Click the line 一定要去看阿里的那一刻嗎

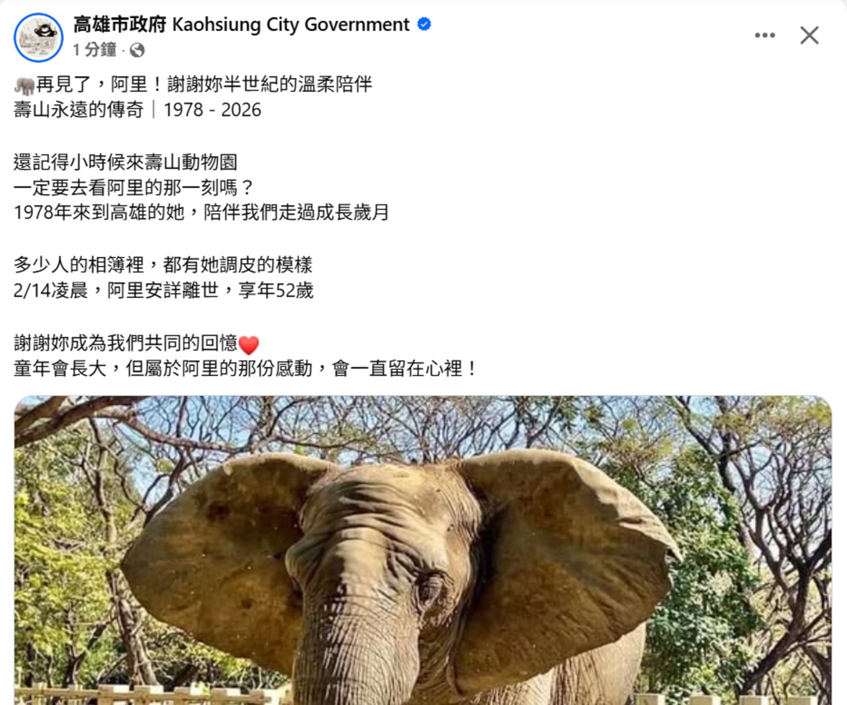[134, 188]
